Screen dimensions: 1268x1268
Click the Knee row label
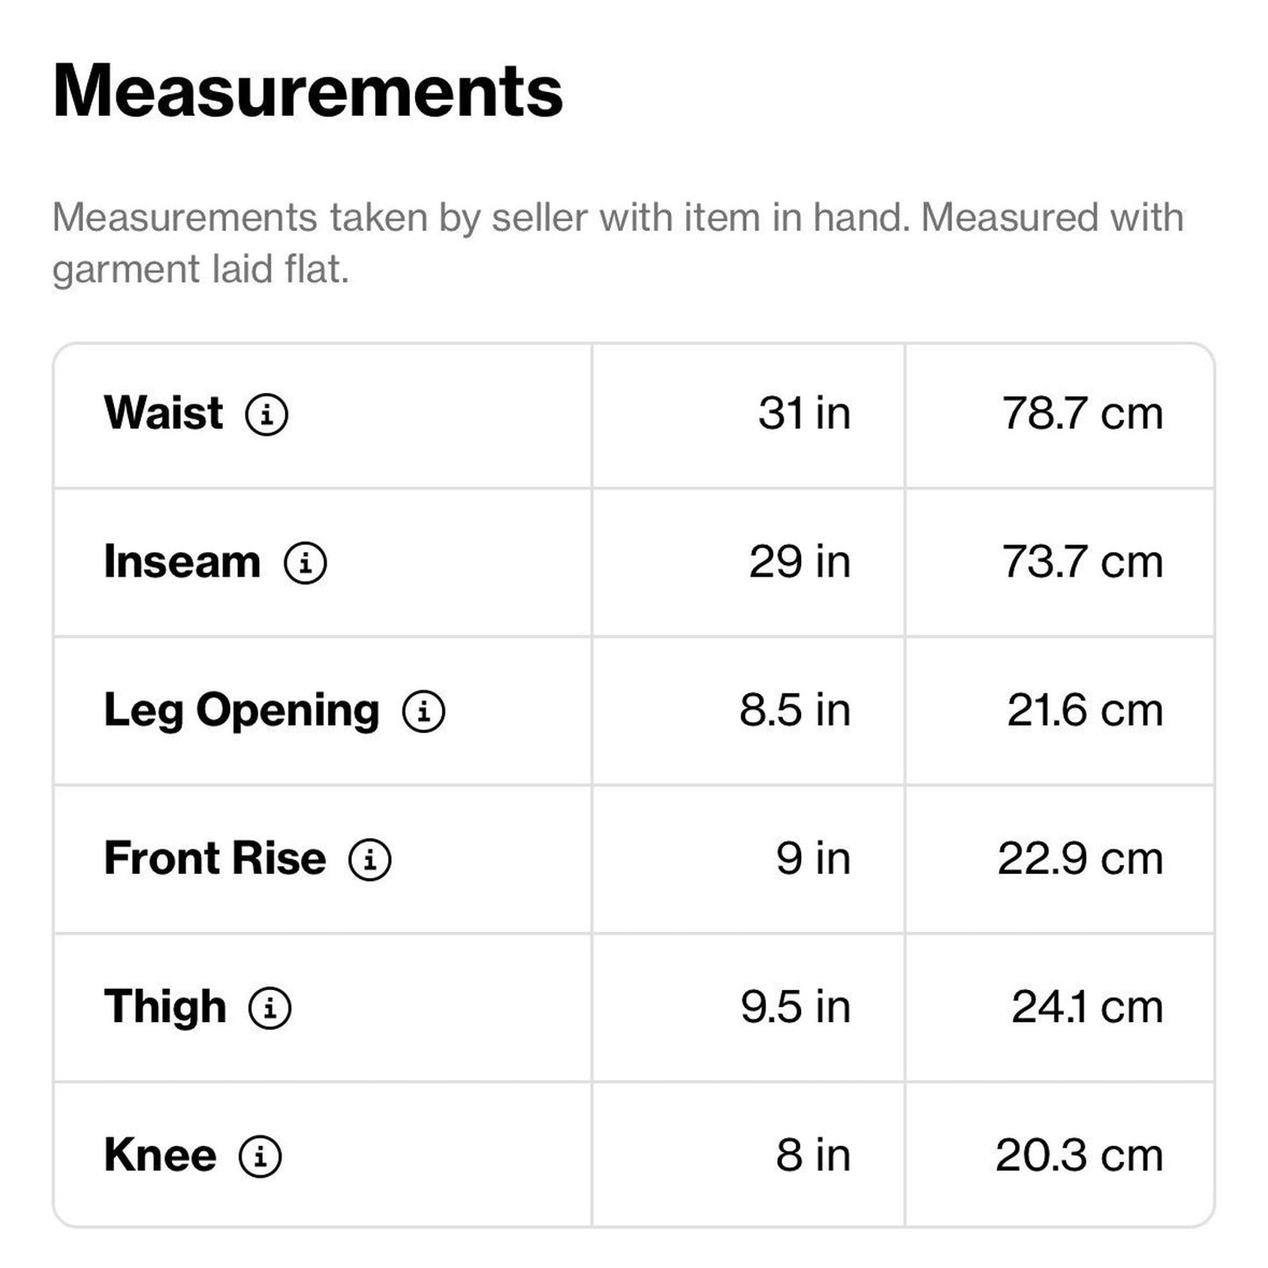[160, 1155]
